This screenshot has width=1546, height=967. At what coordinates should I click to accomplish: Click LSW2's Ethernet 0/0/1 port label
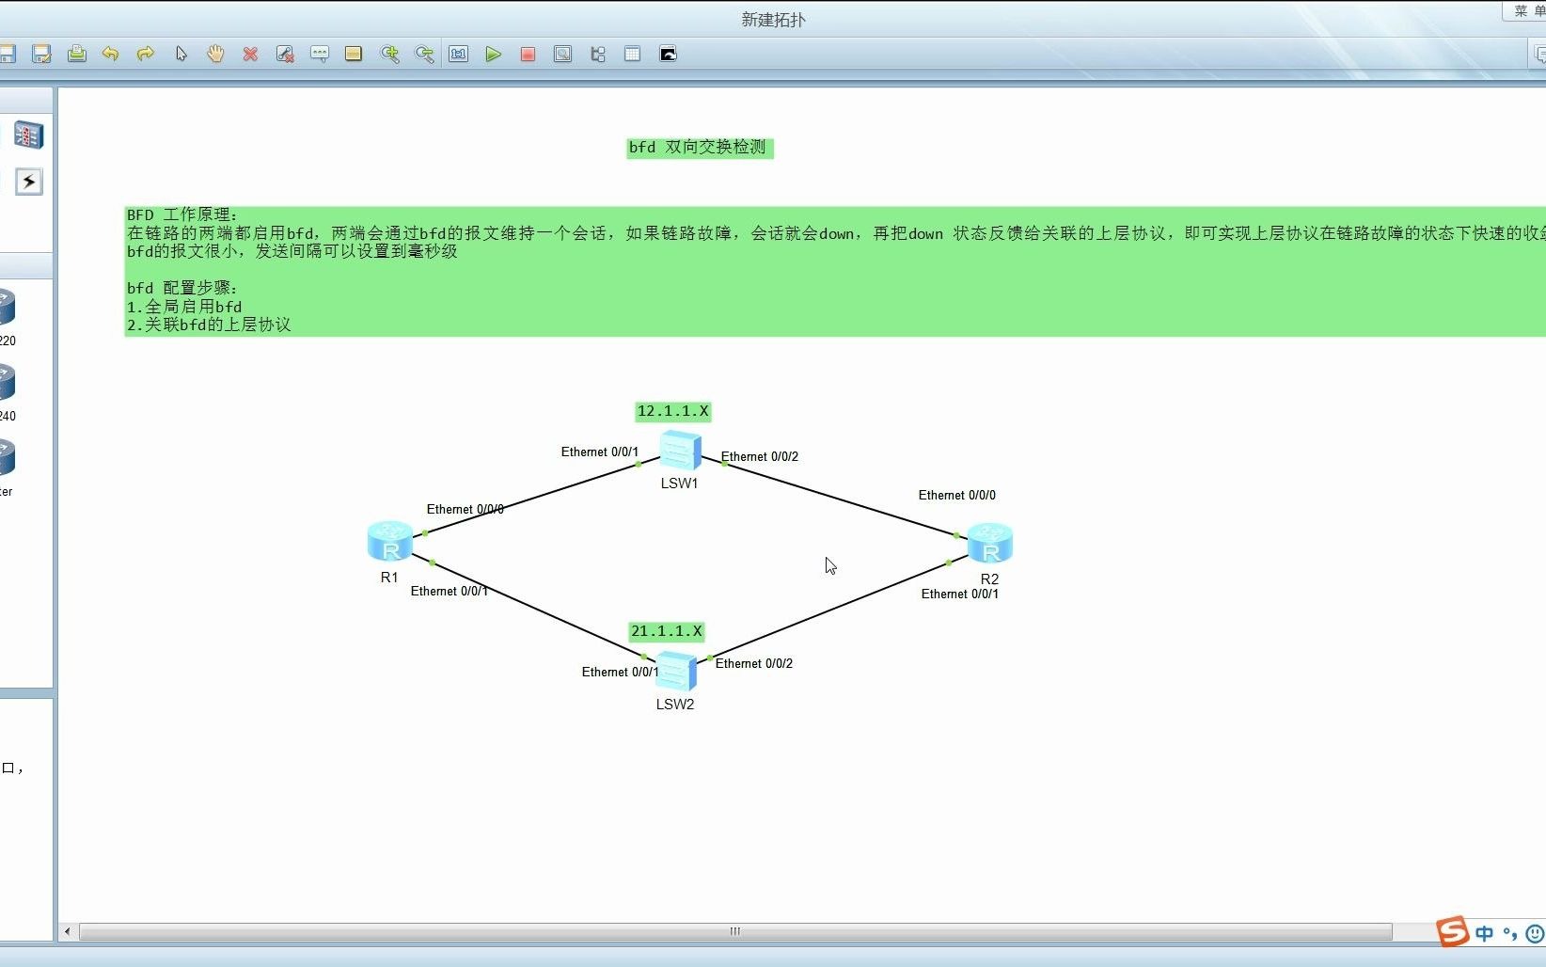click(x=621, y=672)
